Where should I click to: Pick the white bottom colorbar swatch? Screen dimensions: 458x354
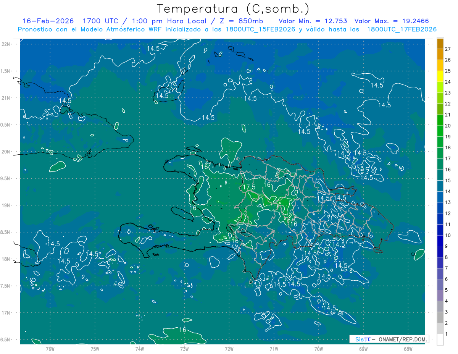(x=440, y=339)
